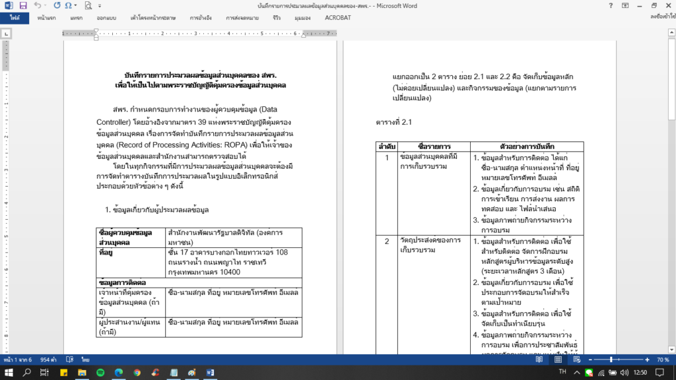This screenshot has height=380, width=676.
Task: Save the document with the floppy icon
Action: pyautogui.click(x=23, y=5)
